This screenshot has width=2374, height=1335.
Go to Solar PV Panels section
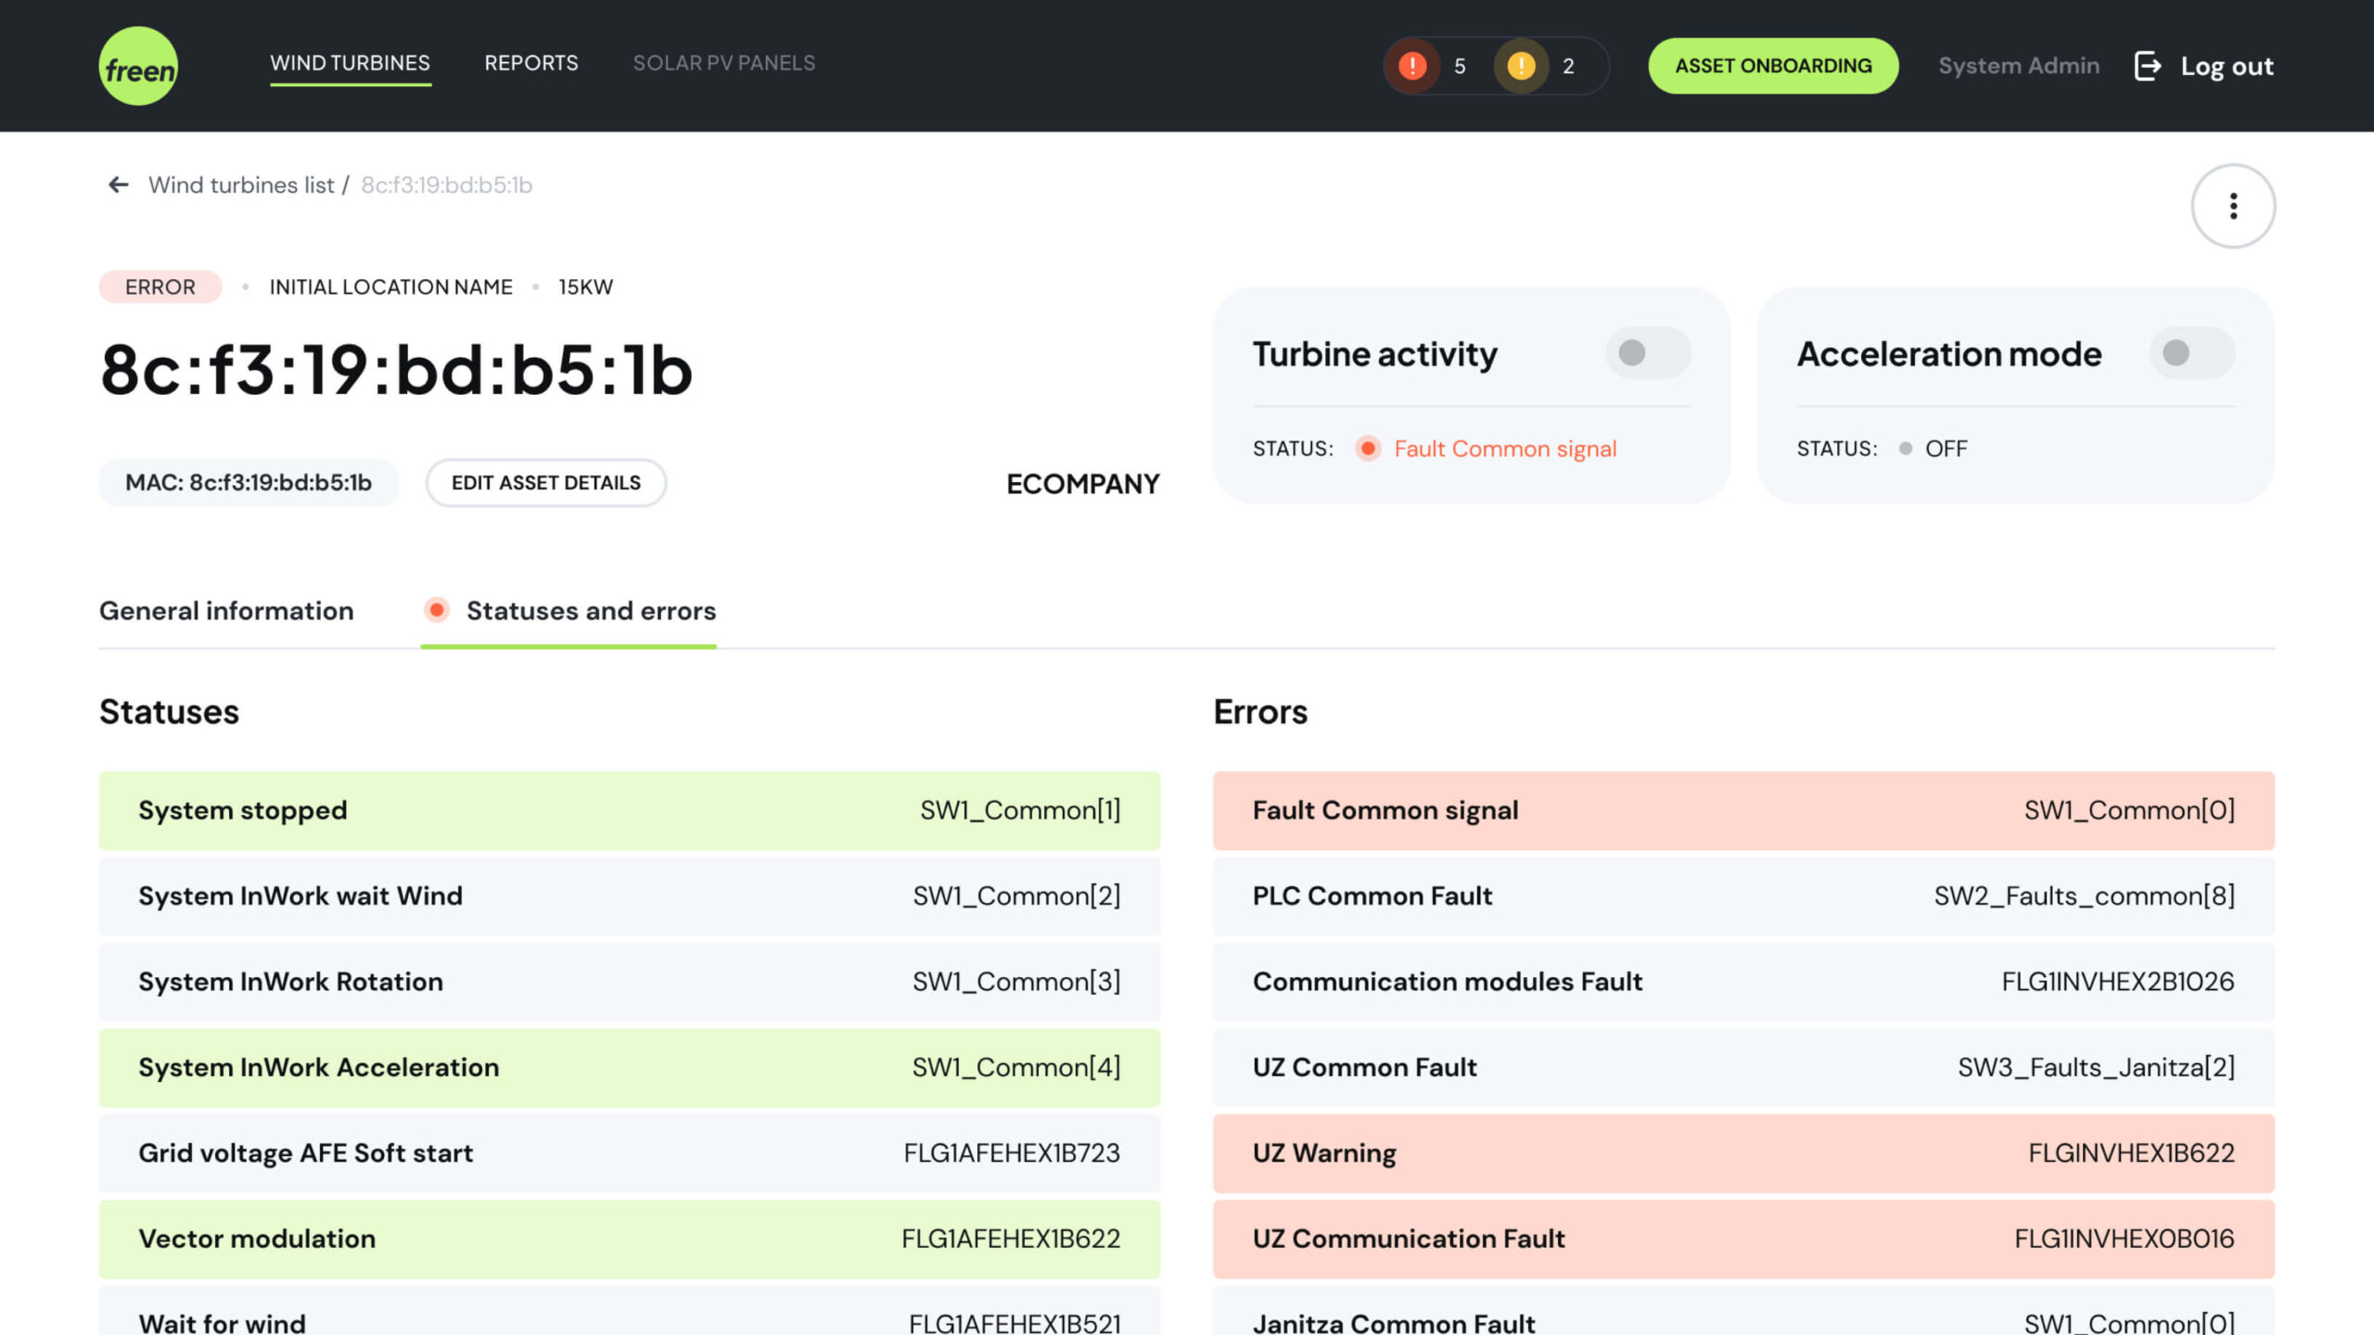tap(723, 63)
